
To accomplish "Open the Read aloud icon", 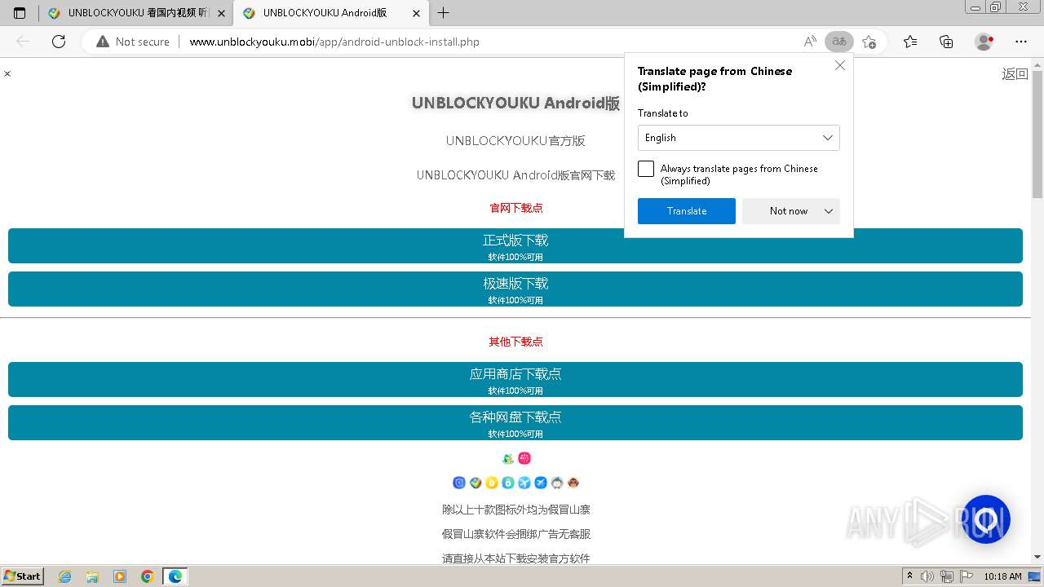I will (x=810, y=42).
